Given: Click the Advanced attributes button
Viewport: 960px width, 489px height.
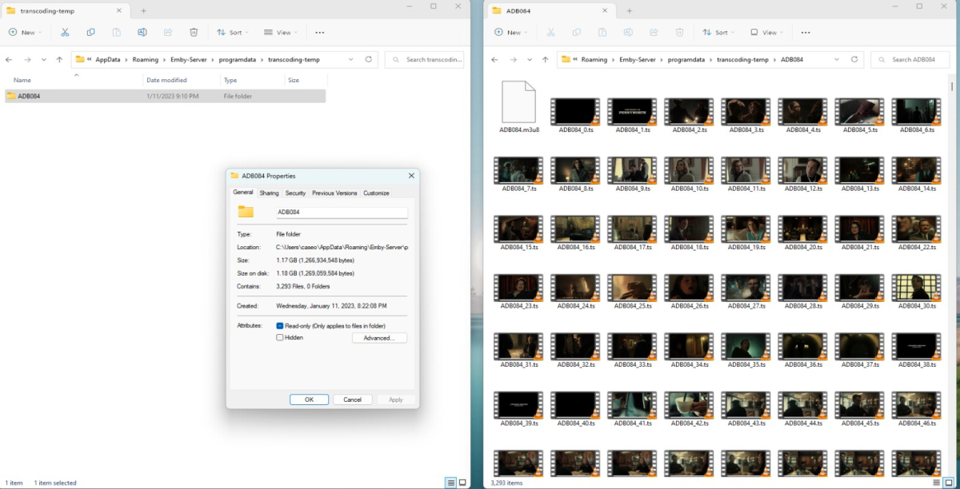Looking at the screenshot, I should coord(380,337).
